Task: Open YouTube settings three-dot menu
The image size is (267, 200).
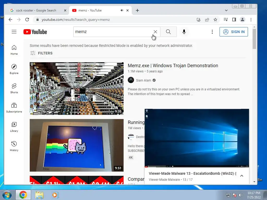Action: click(x=212, y=32)
